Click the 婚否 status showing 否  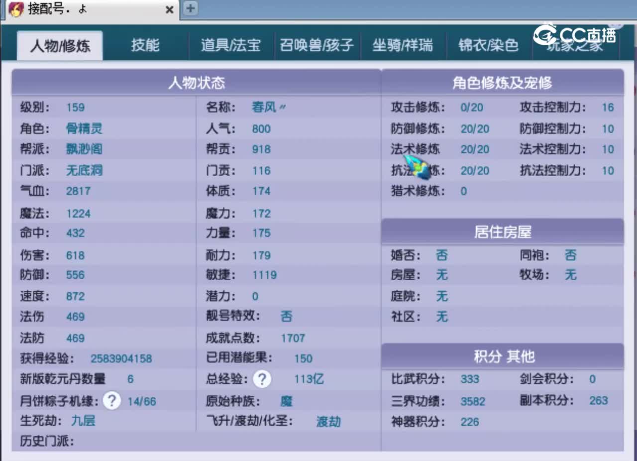[441, 255]
